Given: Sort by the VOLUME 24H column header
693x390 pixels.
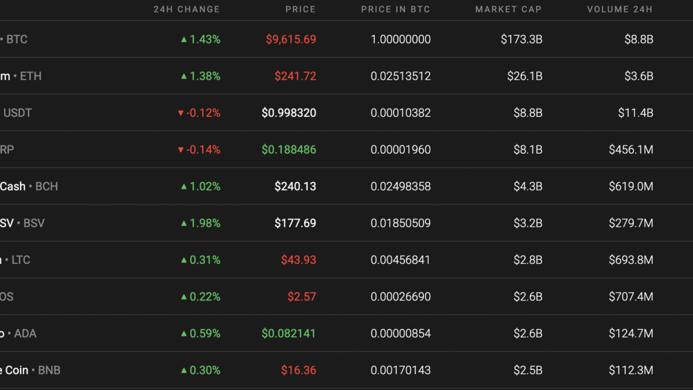Looking at the screenshot, I should click(x=620, y=9).
